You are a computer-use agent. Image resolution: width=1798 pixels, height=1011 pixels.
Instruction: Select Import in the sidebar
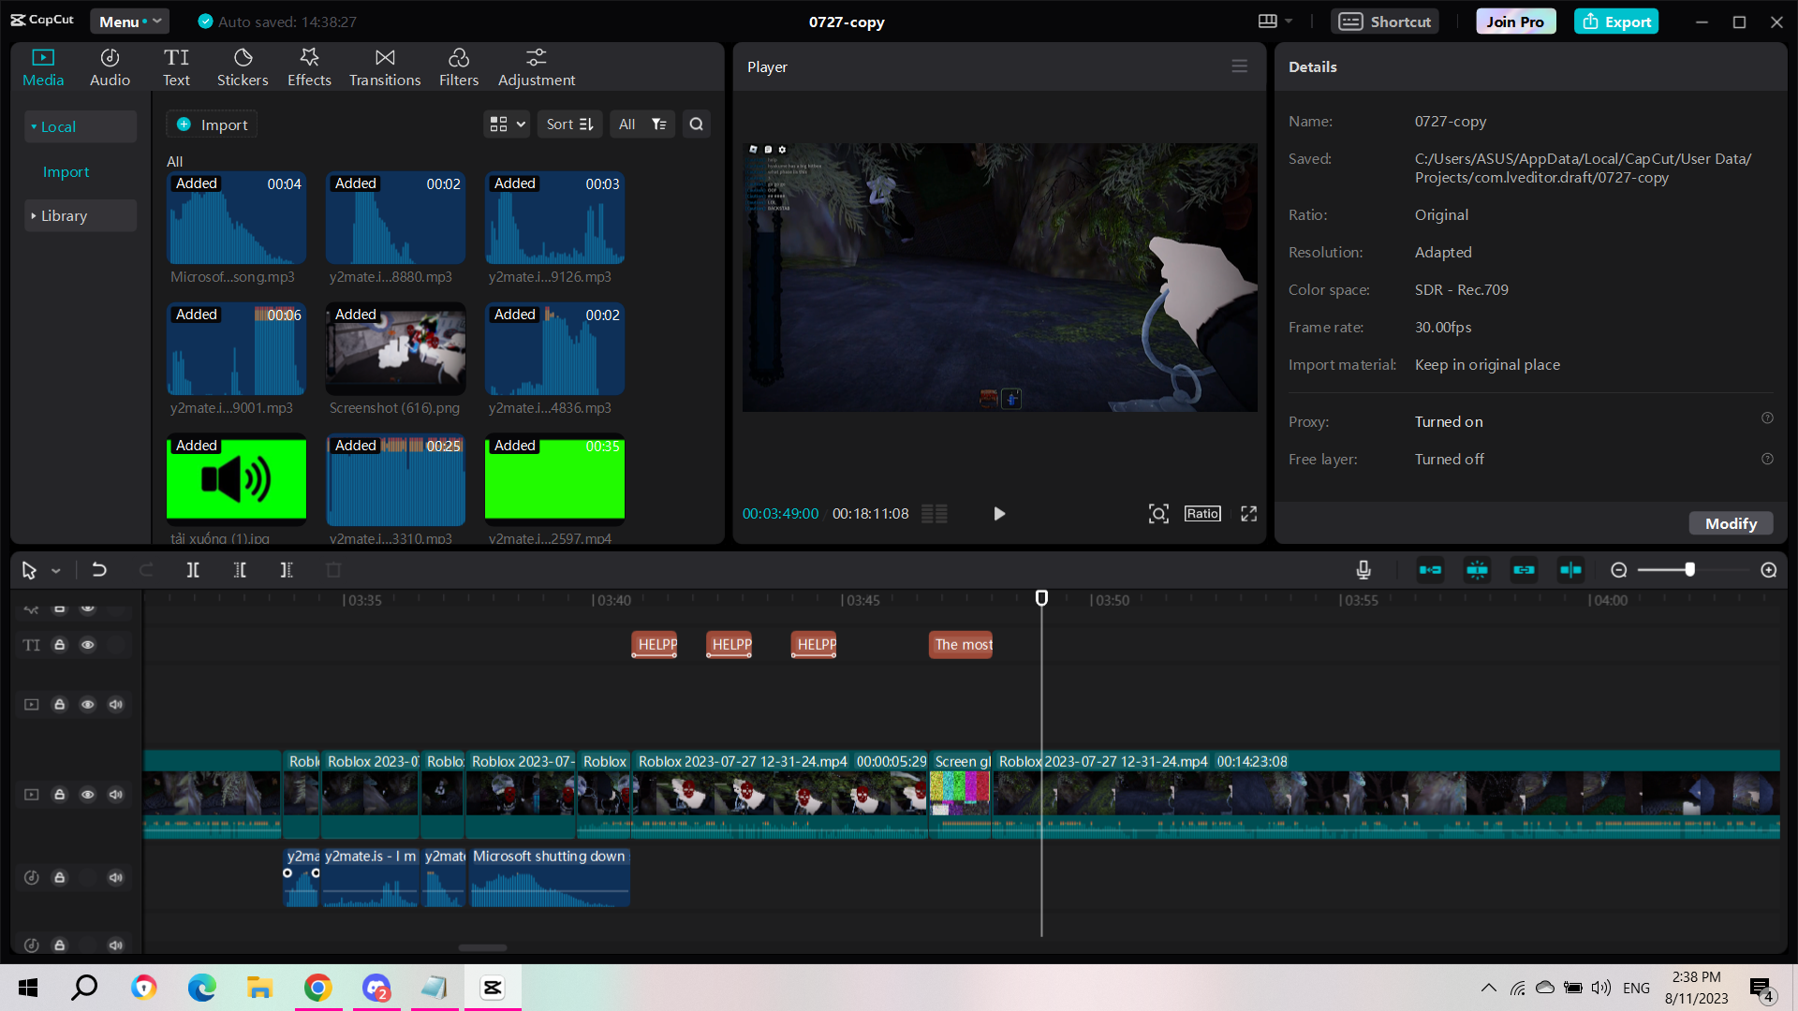point(66,171)
